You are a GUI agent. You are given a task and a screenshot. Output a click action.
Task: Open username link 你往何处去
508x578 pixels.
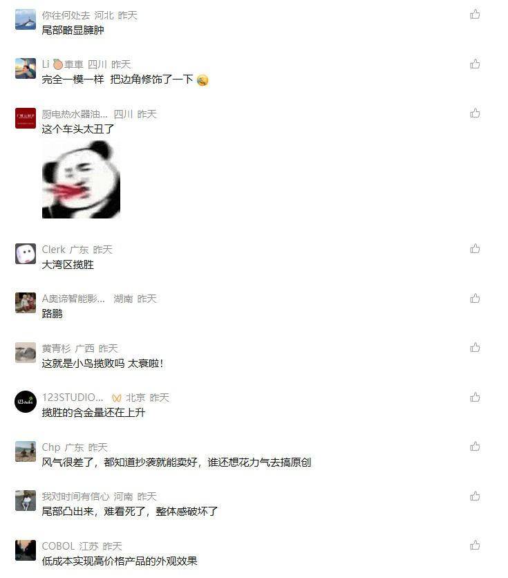pos(66,15)
